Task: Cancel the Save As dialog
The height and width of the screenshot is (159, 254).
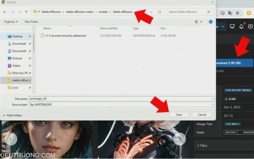Action: coord(202,115)
